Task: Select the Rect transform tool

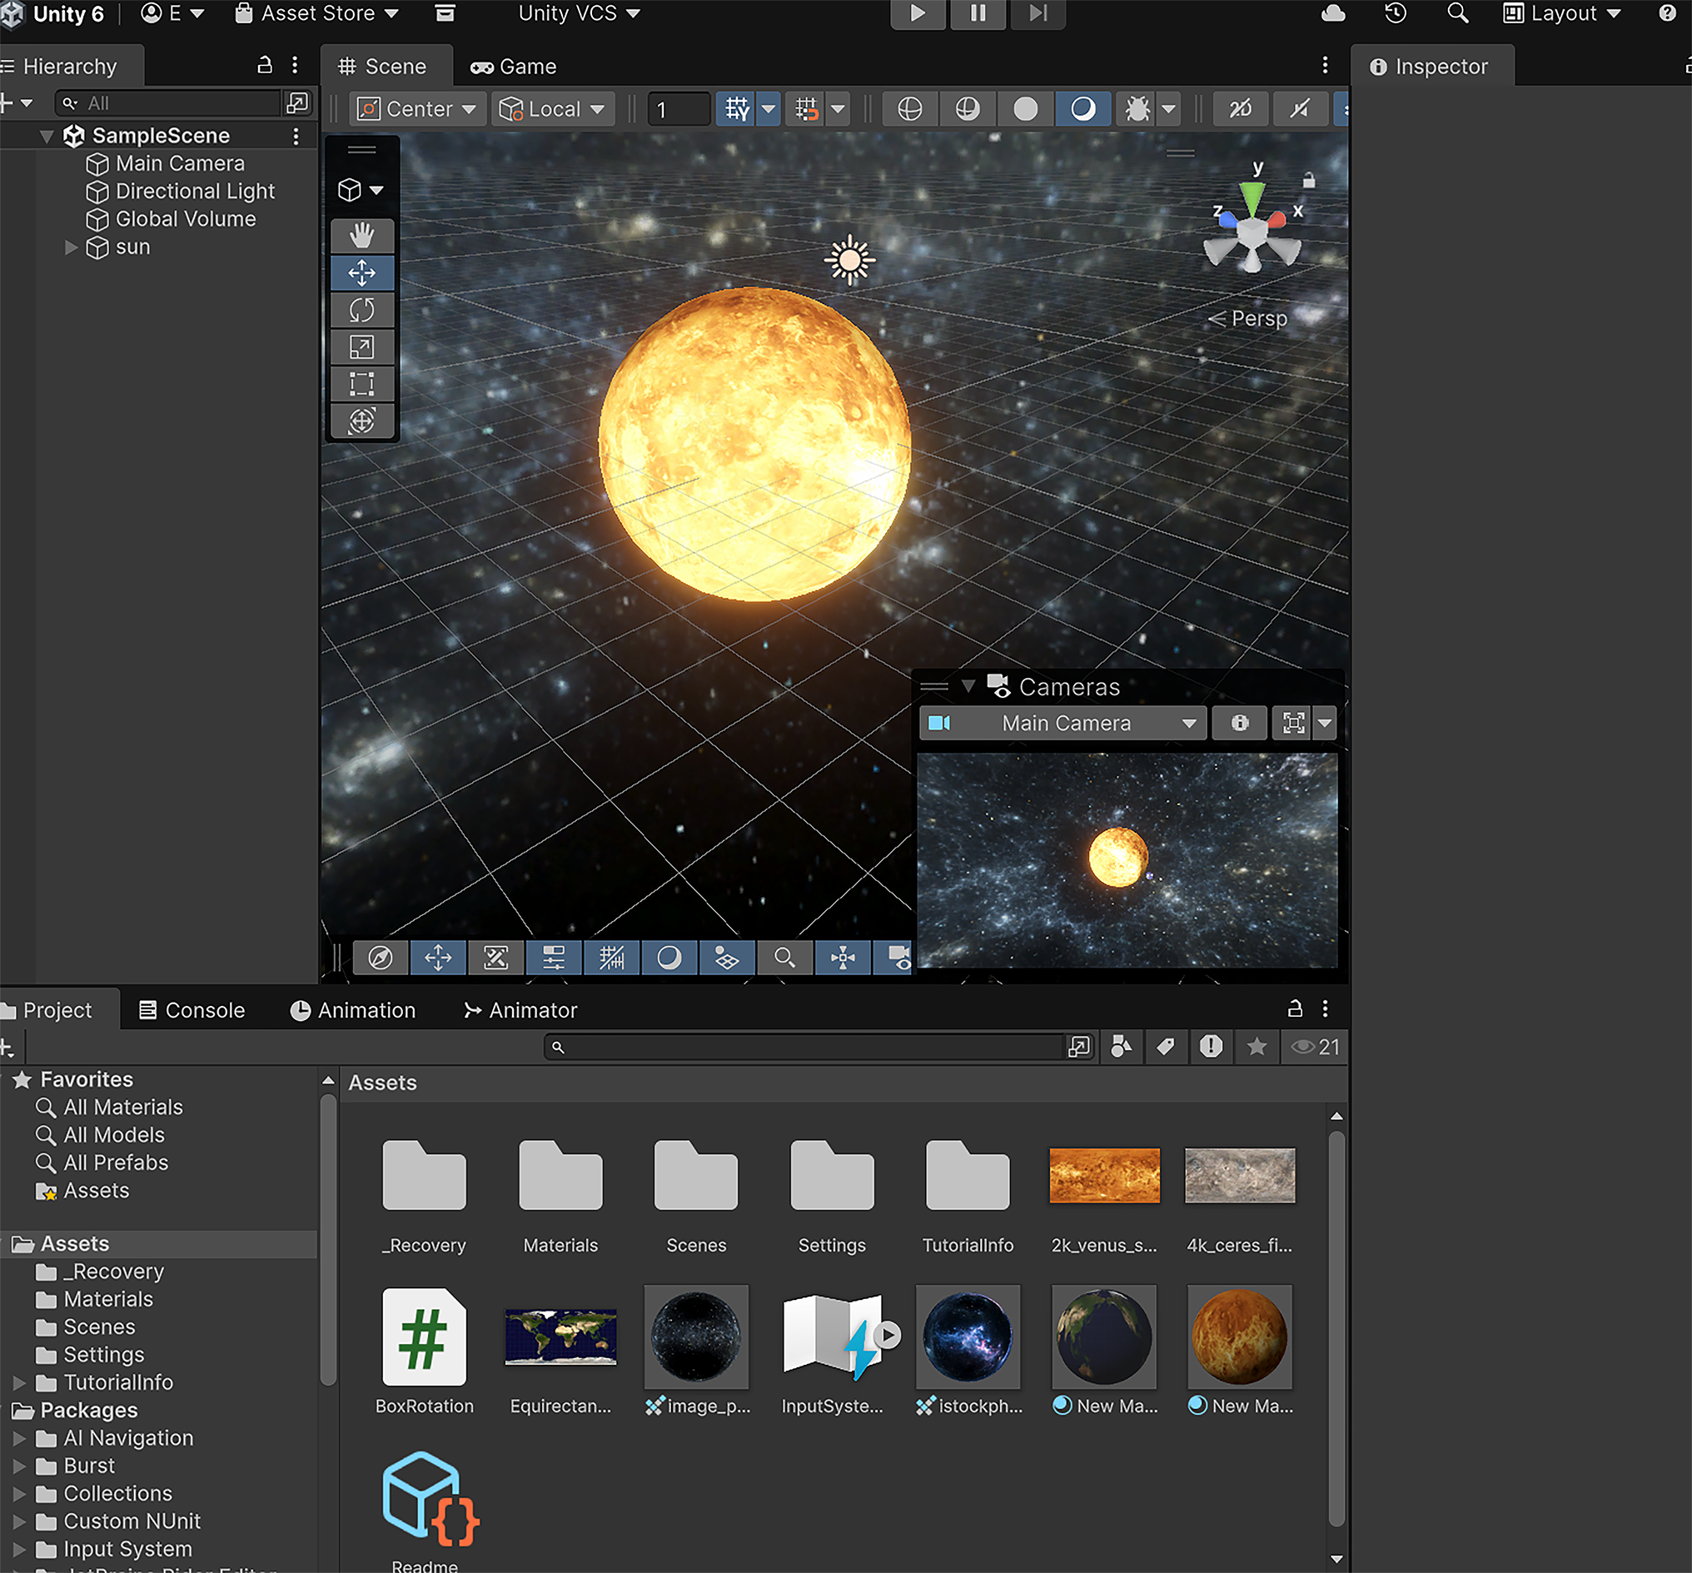Action: (361, 384)
